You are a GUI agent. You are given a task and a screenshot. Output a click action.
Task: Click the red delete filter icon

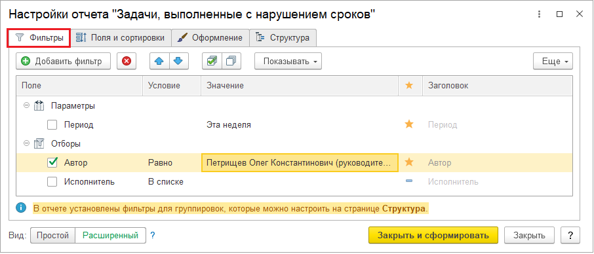tap(127, 62)
